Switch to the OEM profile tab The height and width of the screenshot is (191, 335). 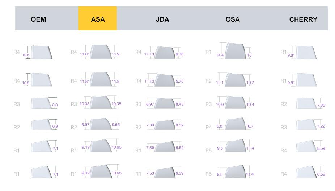(38, 19)
